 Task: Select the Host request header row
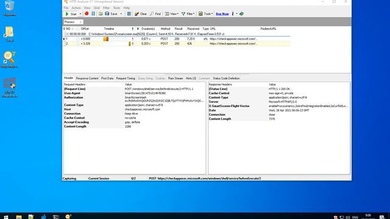135,109
